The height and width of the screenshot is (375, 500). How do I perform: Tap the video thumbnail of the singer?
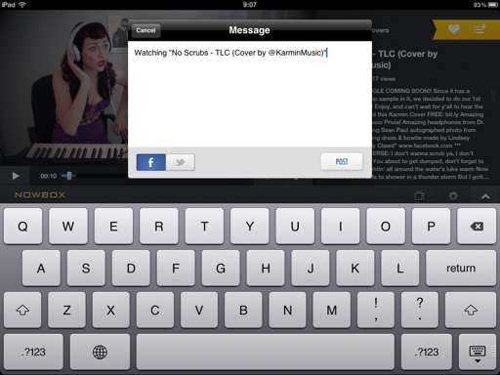point(64,88)
